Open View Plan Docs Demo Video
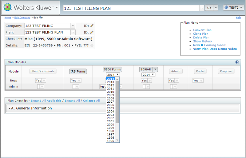The height and width of the screenshot is (158, 246). pos(215,49)
